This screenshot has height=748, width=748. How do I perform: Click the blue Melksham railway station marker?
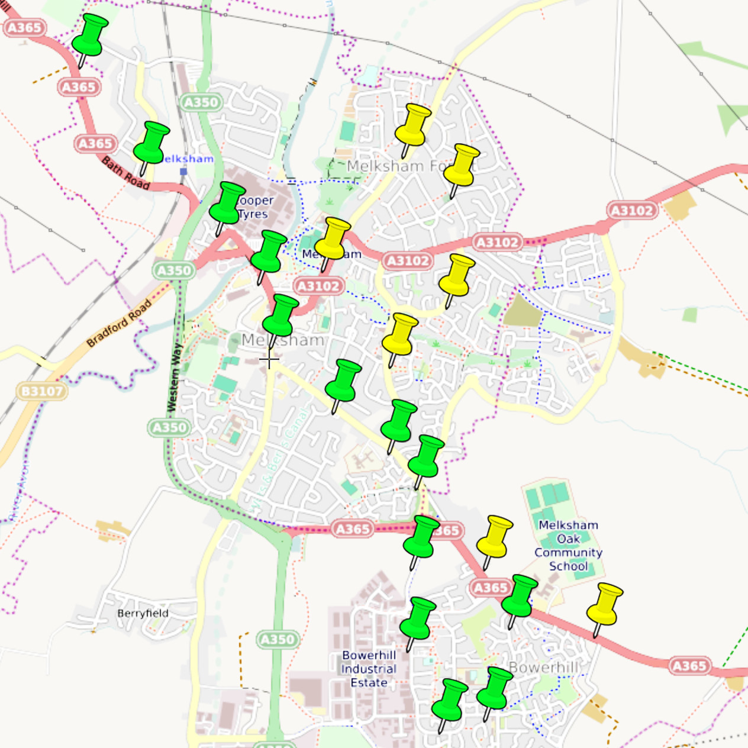pyautogui.click(x=183, y=172)
